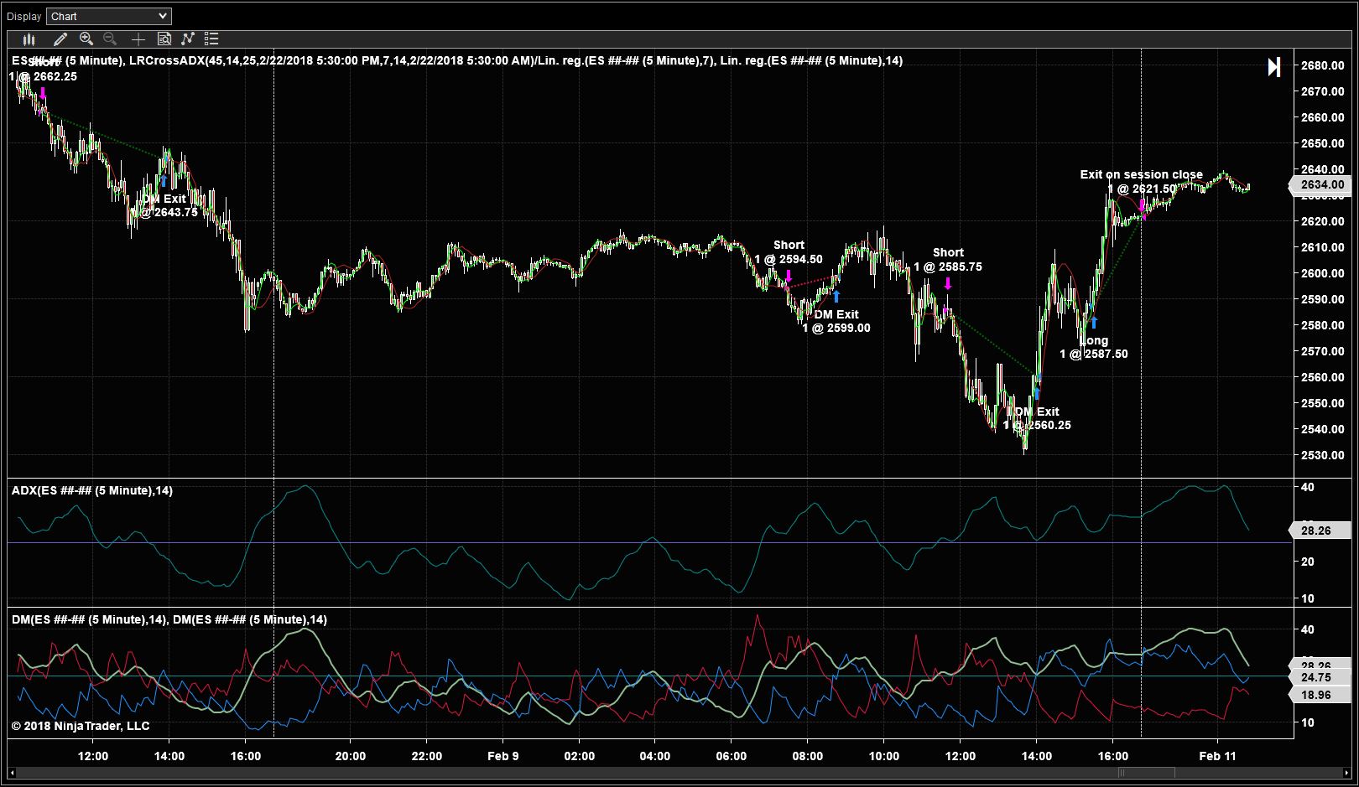Show the Data Box via list icon
Screen dimensions: 1359x787
[211, 39]
